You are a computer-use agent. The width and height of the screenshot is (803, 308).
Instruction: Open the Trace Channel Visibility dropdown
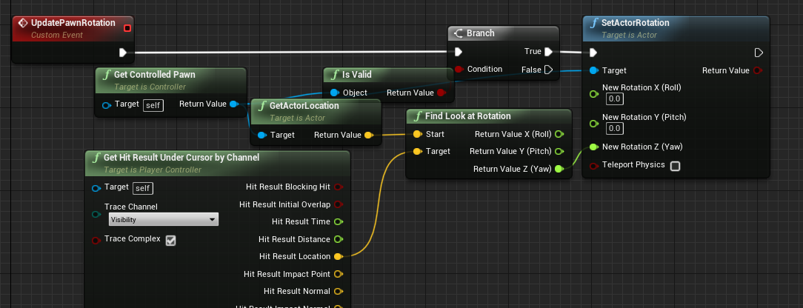point(164,219)
